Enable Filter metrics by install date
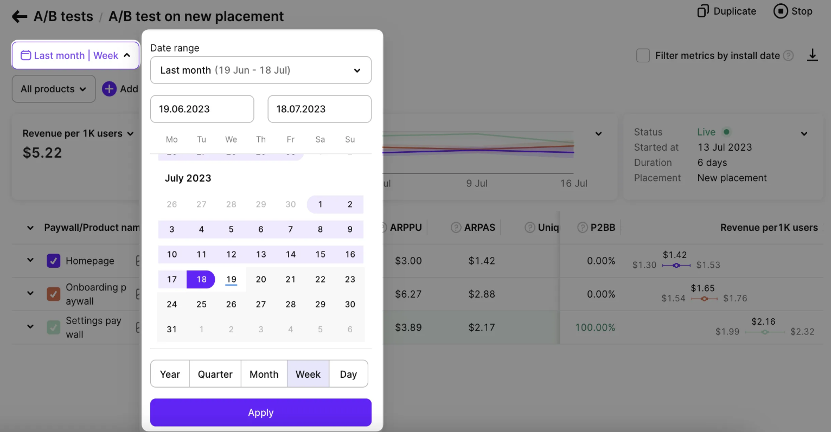831x432 pixels. [643, 56]
